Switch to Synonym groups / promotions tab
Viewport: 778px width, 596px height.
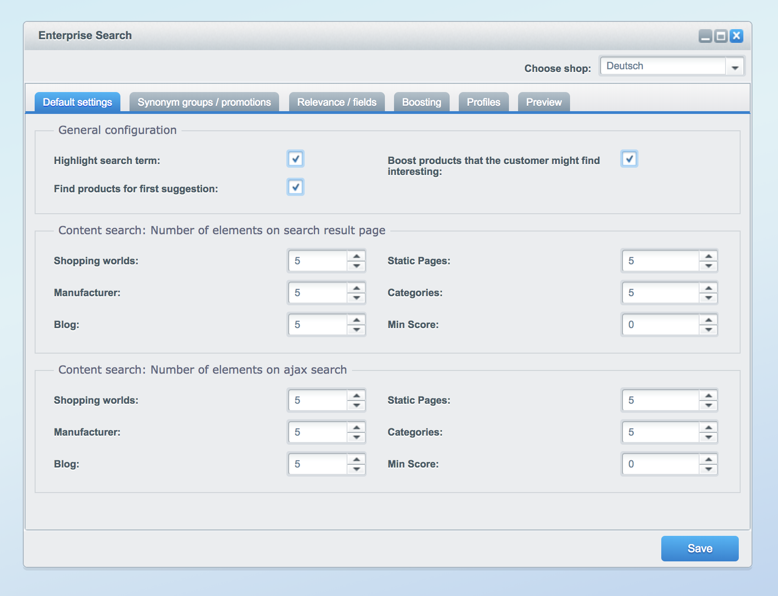(204, 103)
